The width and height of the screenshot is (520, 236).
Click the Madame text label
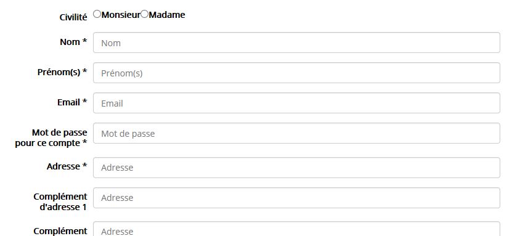[x=167, y=15]
